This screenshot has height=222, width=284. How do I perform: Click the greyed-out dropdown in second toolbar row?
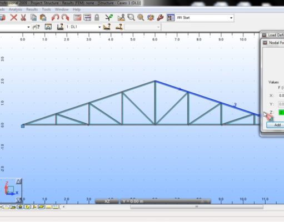pos(142,27)
